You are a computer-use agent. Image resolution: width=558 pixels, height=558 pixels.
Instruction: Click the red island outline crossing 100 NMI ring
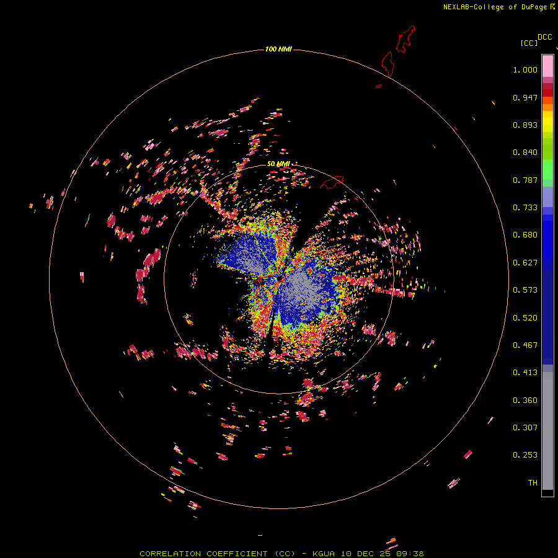[x=388, y=64]
